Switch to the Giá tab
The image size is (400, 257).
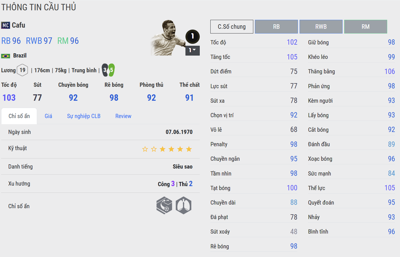48,116
